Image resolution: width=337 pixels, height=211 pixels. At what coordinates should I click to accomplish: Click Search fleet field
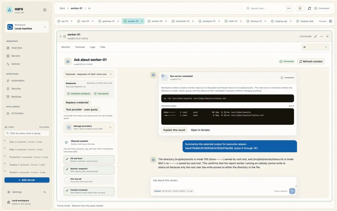click(266, 8)
